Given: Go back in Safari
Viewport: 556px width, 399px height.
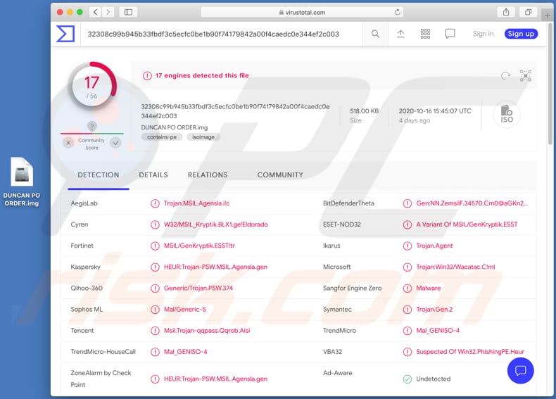Looking at the screenshot, I should 96,12.
